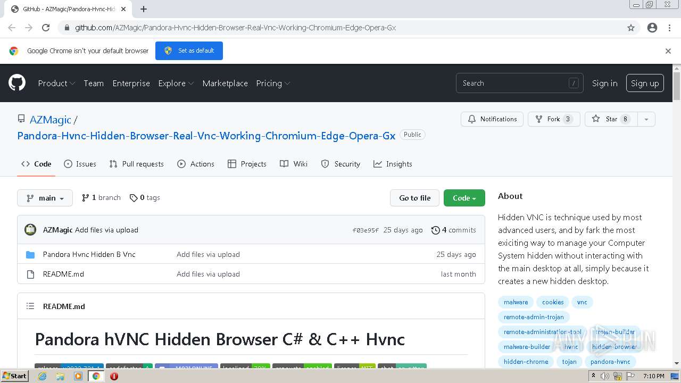Viewport: 681px width, 383px height.
Task: Open a new browser tab
Action: [x=144, y=9]
